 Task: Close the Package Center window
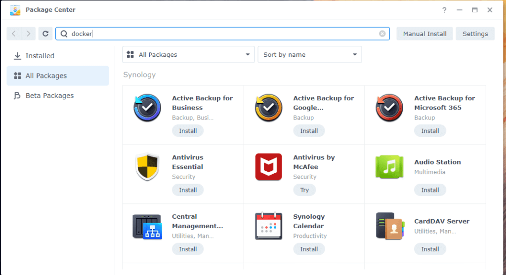click(x=490, y=10)
